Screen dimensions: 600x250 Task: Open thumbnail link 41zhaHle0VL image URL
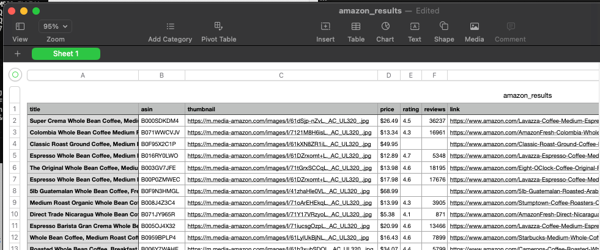pyautogui.click(x=278, y=191)
